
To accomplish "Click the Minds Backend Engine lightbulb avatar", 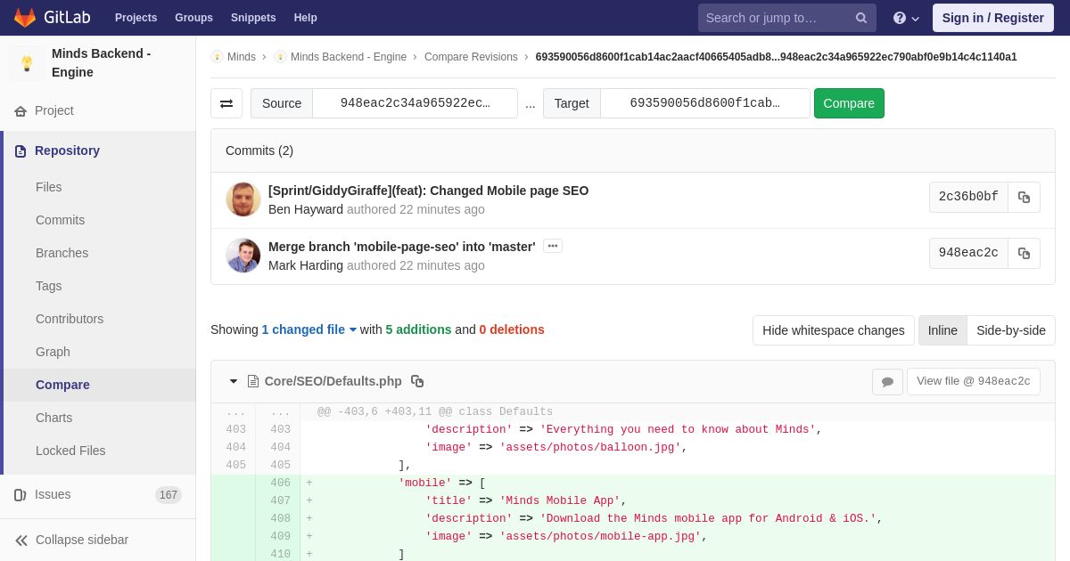I will tap(27, 63).
